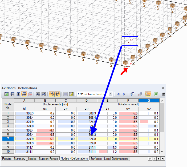Click the greyed red result diagram icon
The image size is (187, 167).
click(x=30, y=94)
